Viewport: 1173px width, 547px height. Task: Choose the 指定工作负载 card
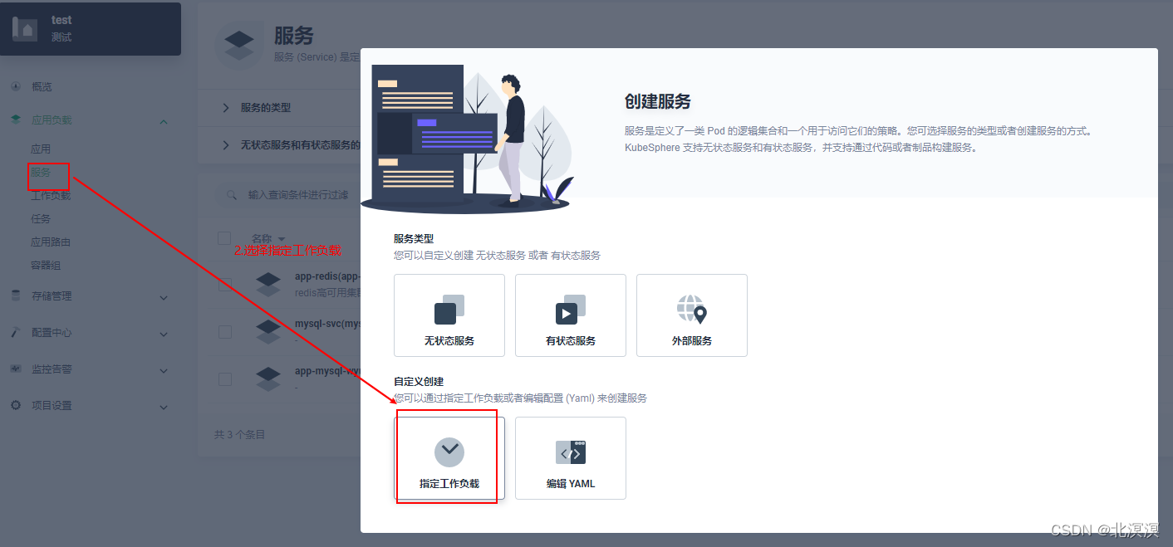pos(449,458)
